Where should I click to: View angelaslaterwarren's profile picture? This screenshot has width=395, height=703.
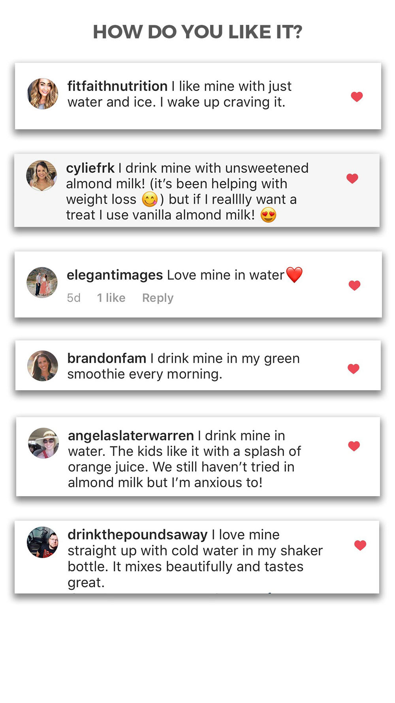pyautogui.click(x=43, y=443)
